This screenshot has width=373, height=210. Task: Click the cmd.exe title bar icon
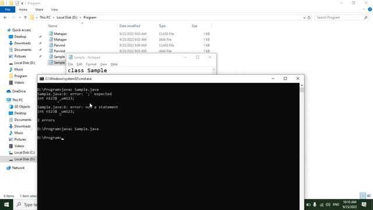(41, 79)
